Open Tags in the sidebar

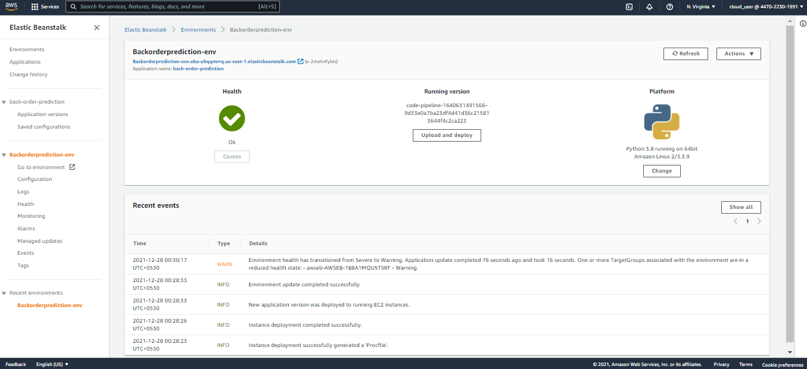click(23, 265)
